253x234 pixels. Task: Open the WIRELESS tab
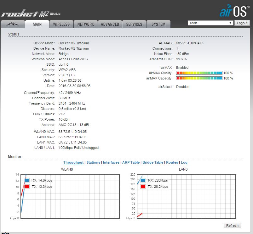pos(61,24)
